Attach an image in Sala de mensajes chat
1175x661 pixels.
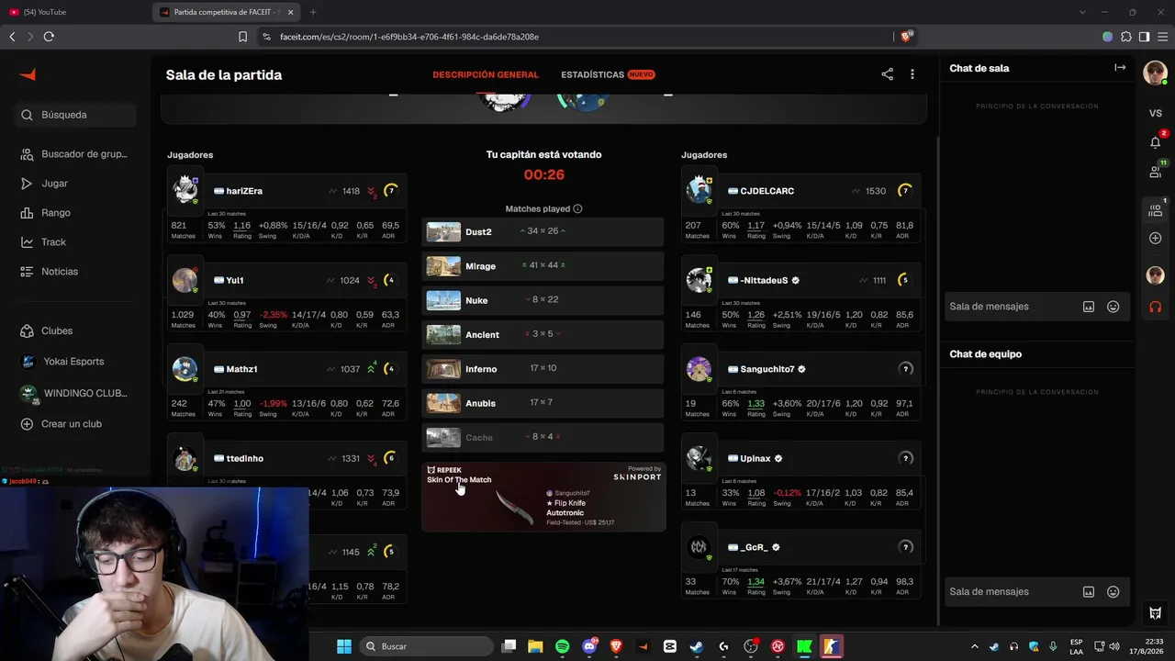tap(1089, 307)
